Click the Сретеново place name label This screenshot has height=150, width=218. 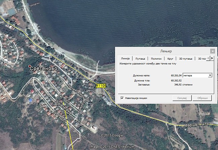click(x=43, y=69)
